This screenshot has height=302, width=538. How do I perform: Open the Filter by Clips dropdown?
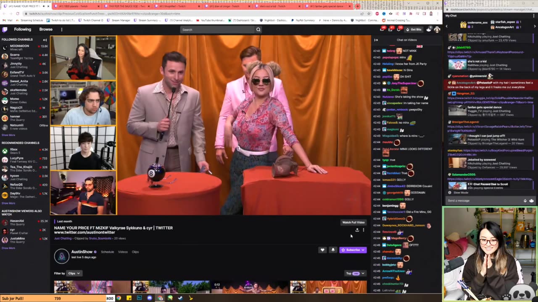click(74, 273)
